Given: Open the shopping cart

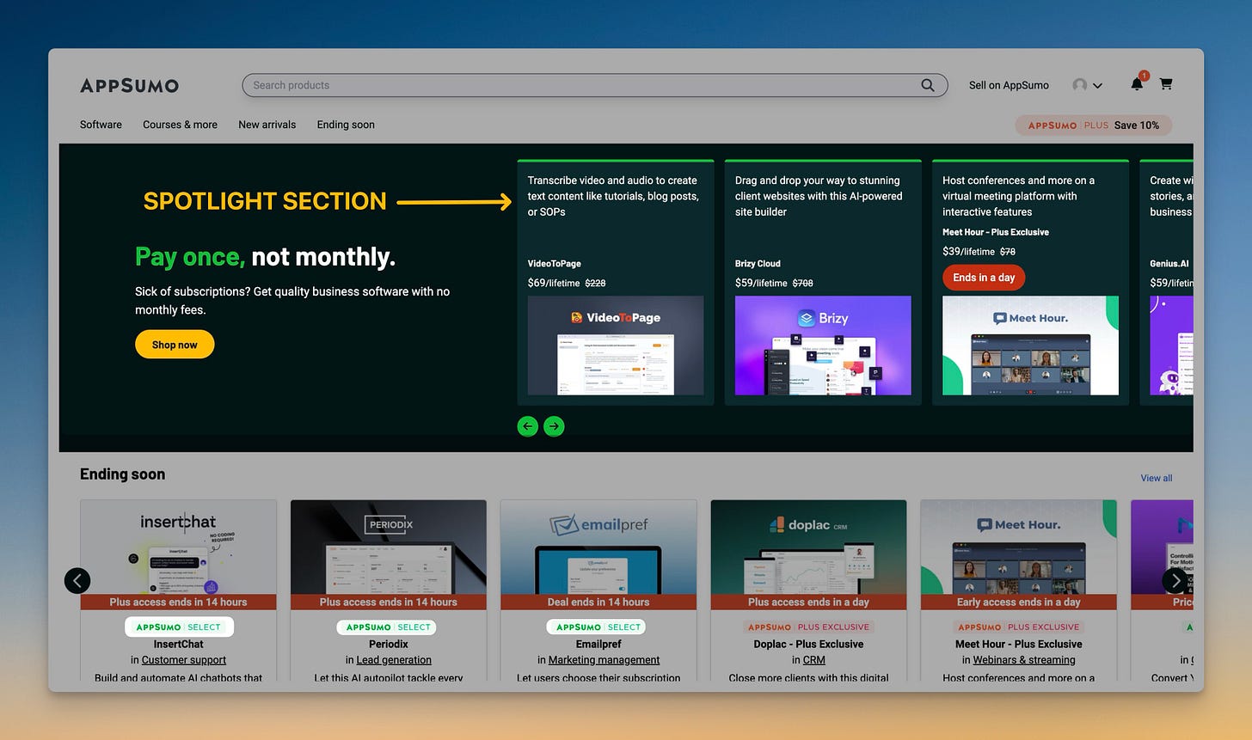Looking at the screenshot, I should (1166, 84).
